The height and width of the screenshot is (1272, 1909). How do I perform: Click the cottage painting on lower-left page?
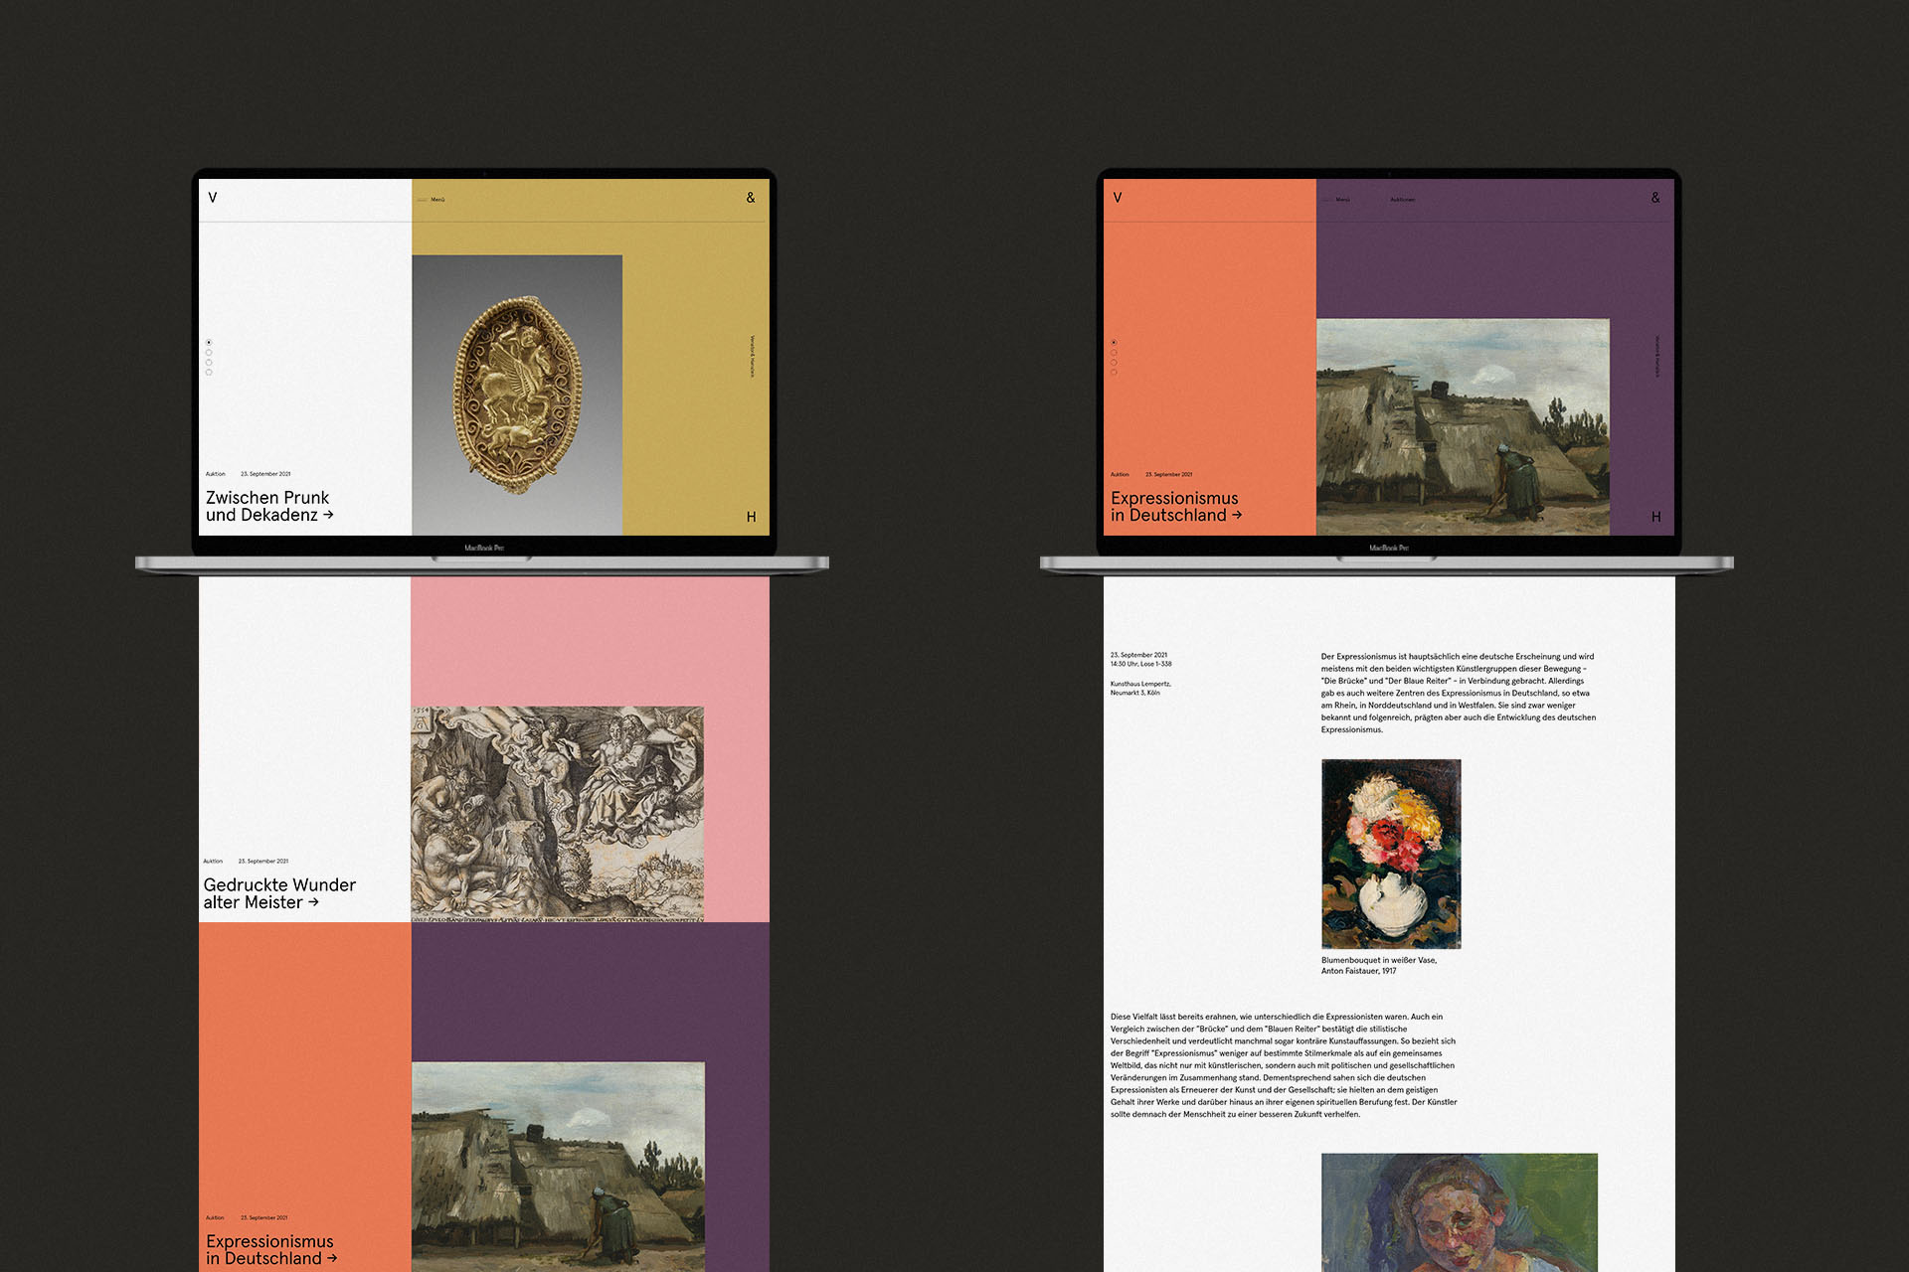click(558, 1167)
